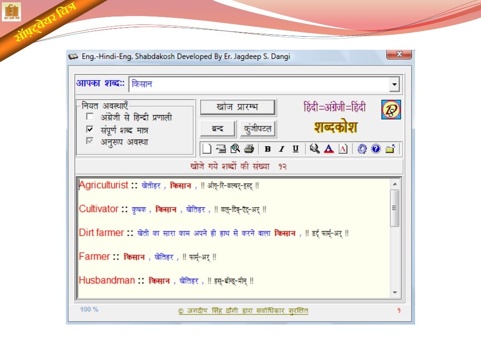Click the results vertical scrollbar thumb

pos(395,208)
